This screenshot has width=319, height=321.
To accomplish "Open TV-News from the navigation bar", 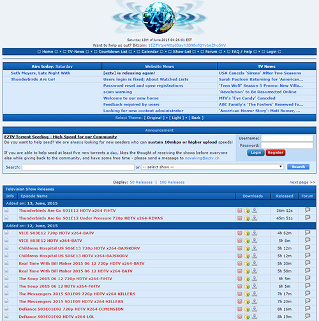I will (76, 52).
